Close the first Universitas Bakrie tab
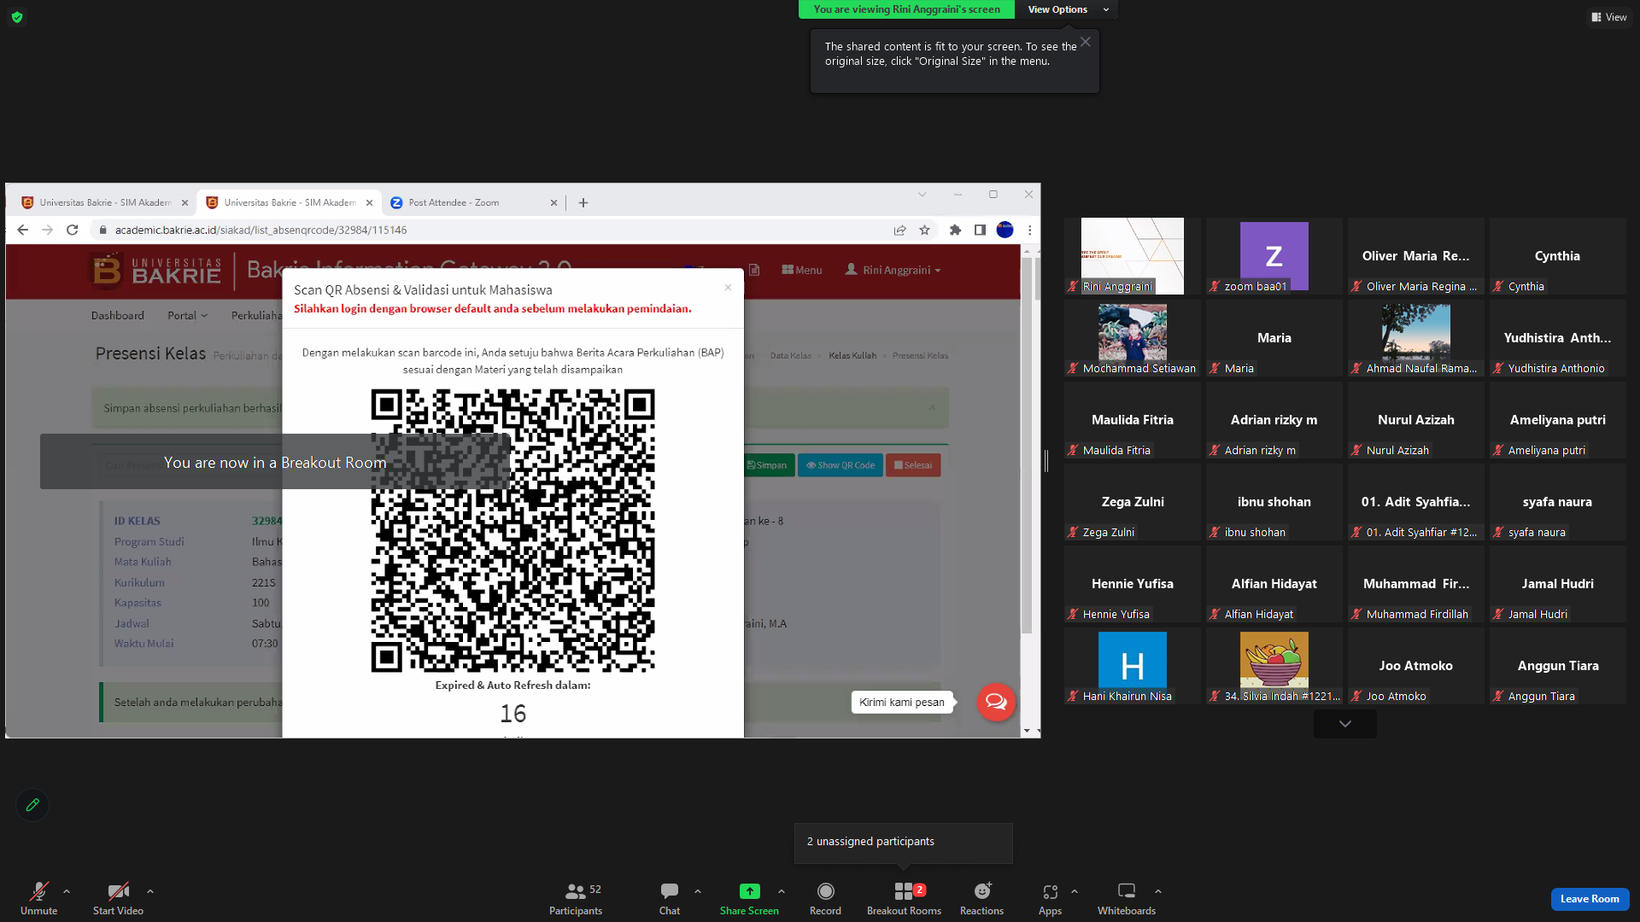Image resolution: width=1640 pixels, height=922 pixels. (184, 203)
